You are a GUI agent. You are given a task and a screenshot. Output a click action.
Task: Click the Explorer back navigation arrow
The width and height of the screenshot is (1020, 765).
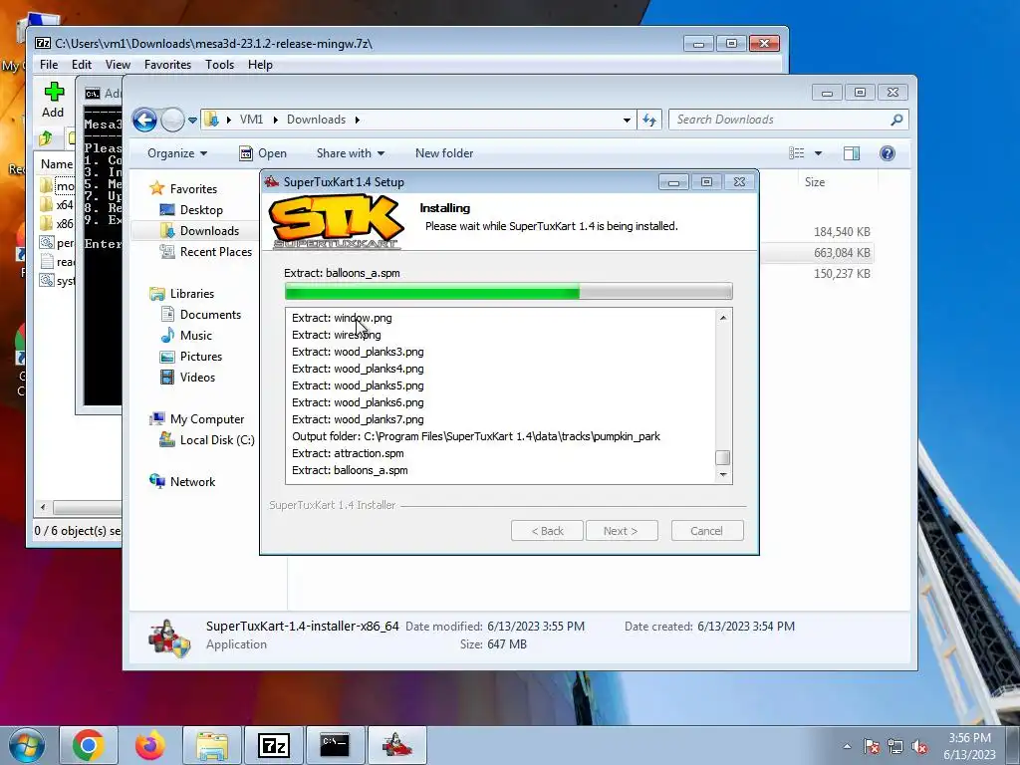click(144, 120)
